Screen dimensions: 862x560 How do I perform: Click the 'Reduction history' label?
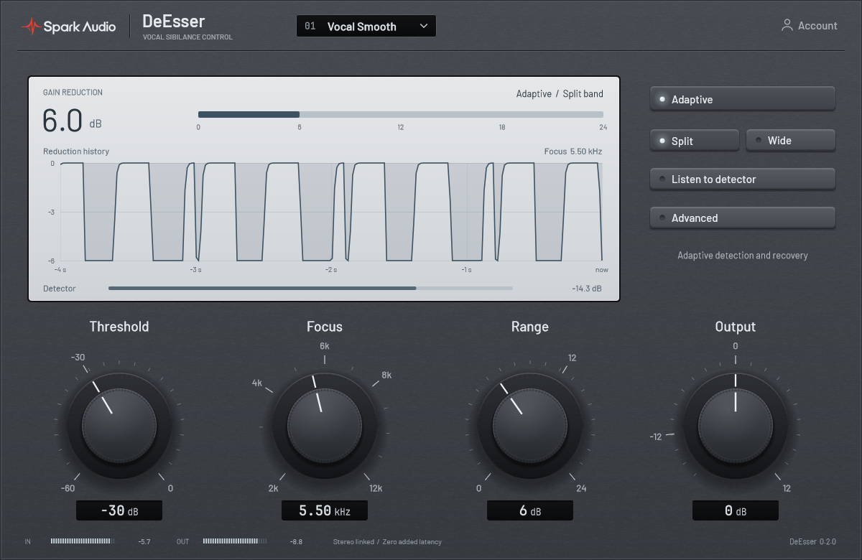76,151
